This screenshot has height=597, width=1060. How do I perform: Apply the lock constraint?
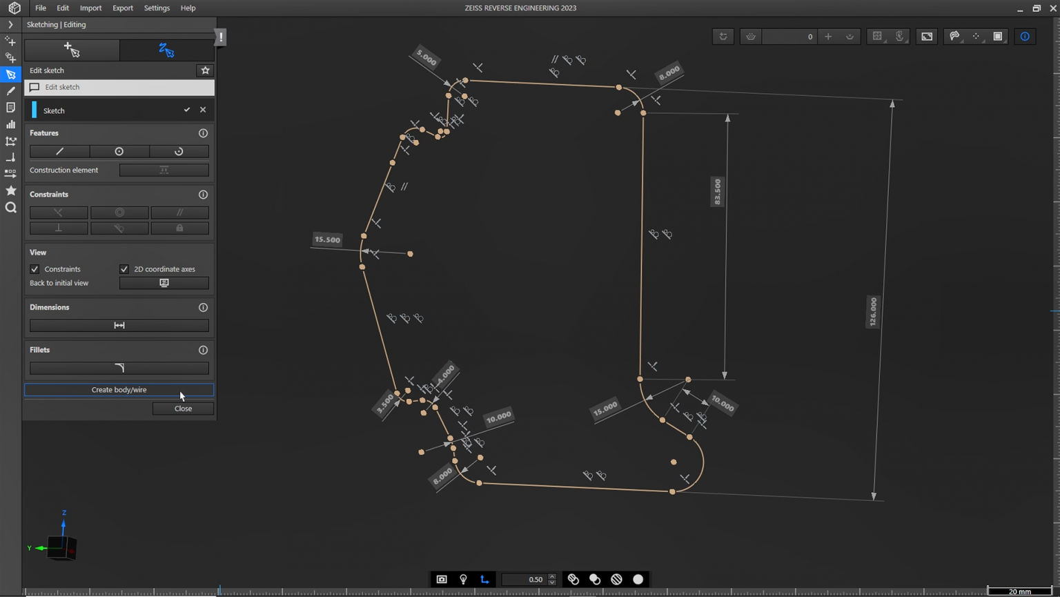(x=179, y=228)
